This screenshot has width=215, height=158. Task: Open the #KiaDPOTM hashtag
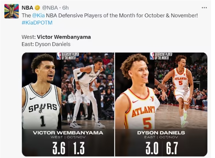tap(37, 22)
